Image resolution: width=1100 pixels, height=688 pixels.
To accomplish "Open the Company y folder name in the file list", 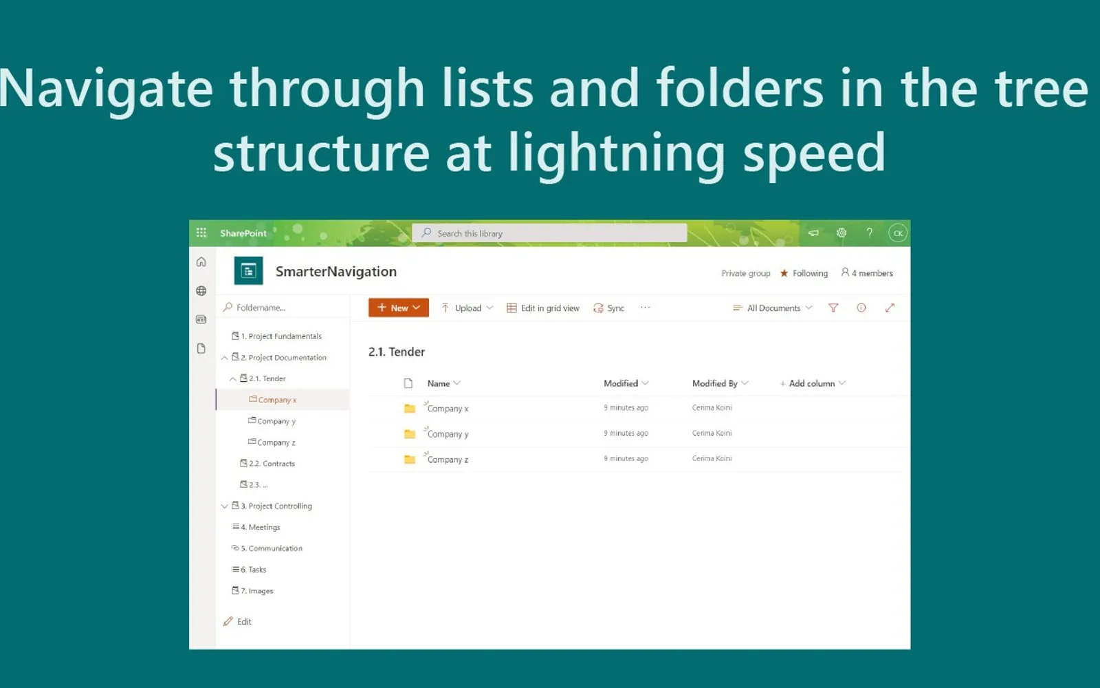I will coord(448,434).
